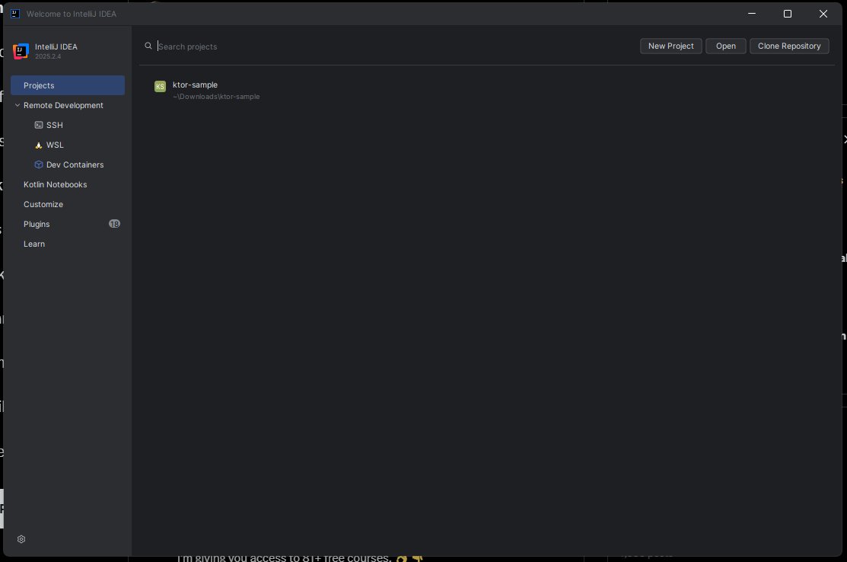Collapse the Remote Development section
This screenshot has height=562, width=847.
18,105
